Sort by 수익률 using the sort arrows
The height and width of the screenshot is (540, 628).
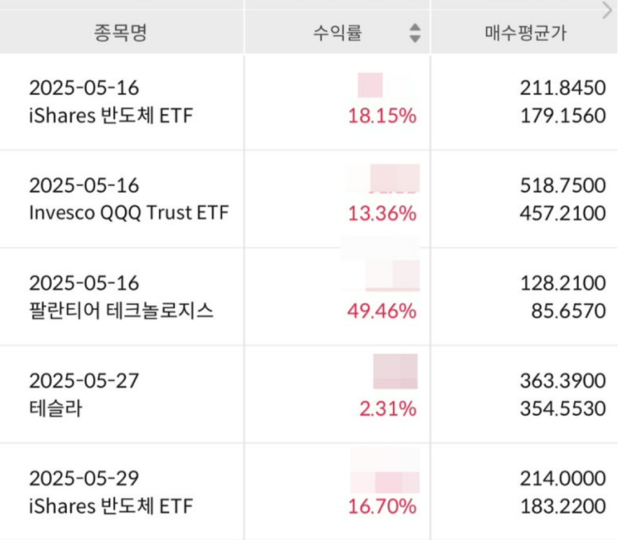415,33
